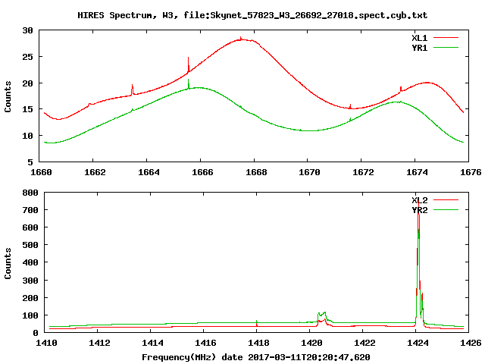Select the YR2 legend label
This screenshot has height=364, width=485.
tap(419, 210)
